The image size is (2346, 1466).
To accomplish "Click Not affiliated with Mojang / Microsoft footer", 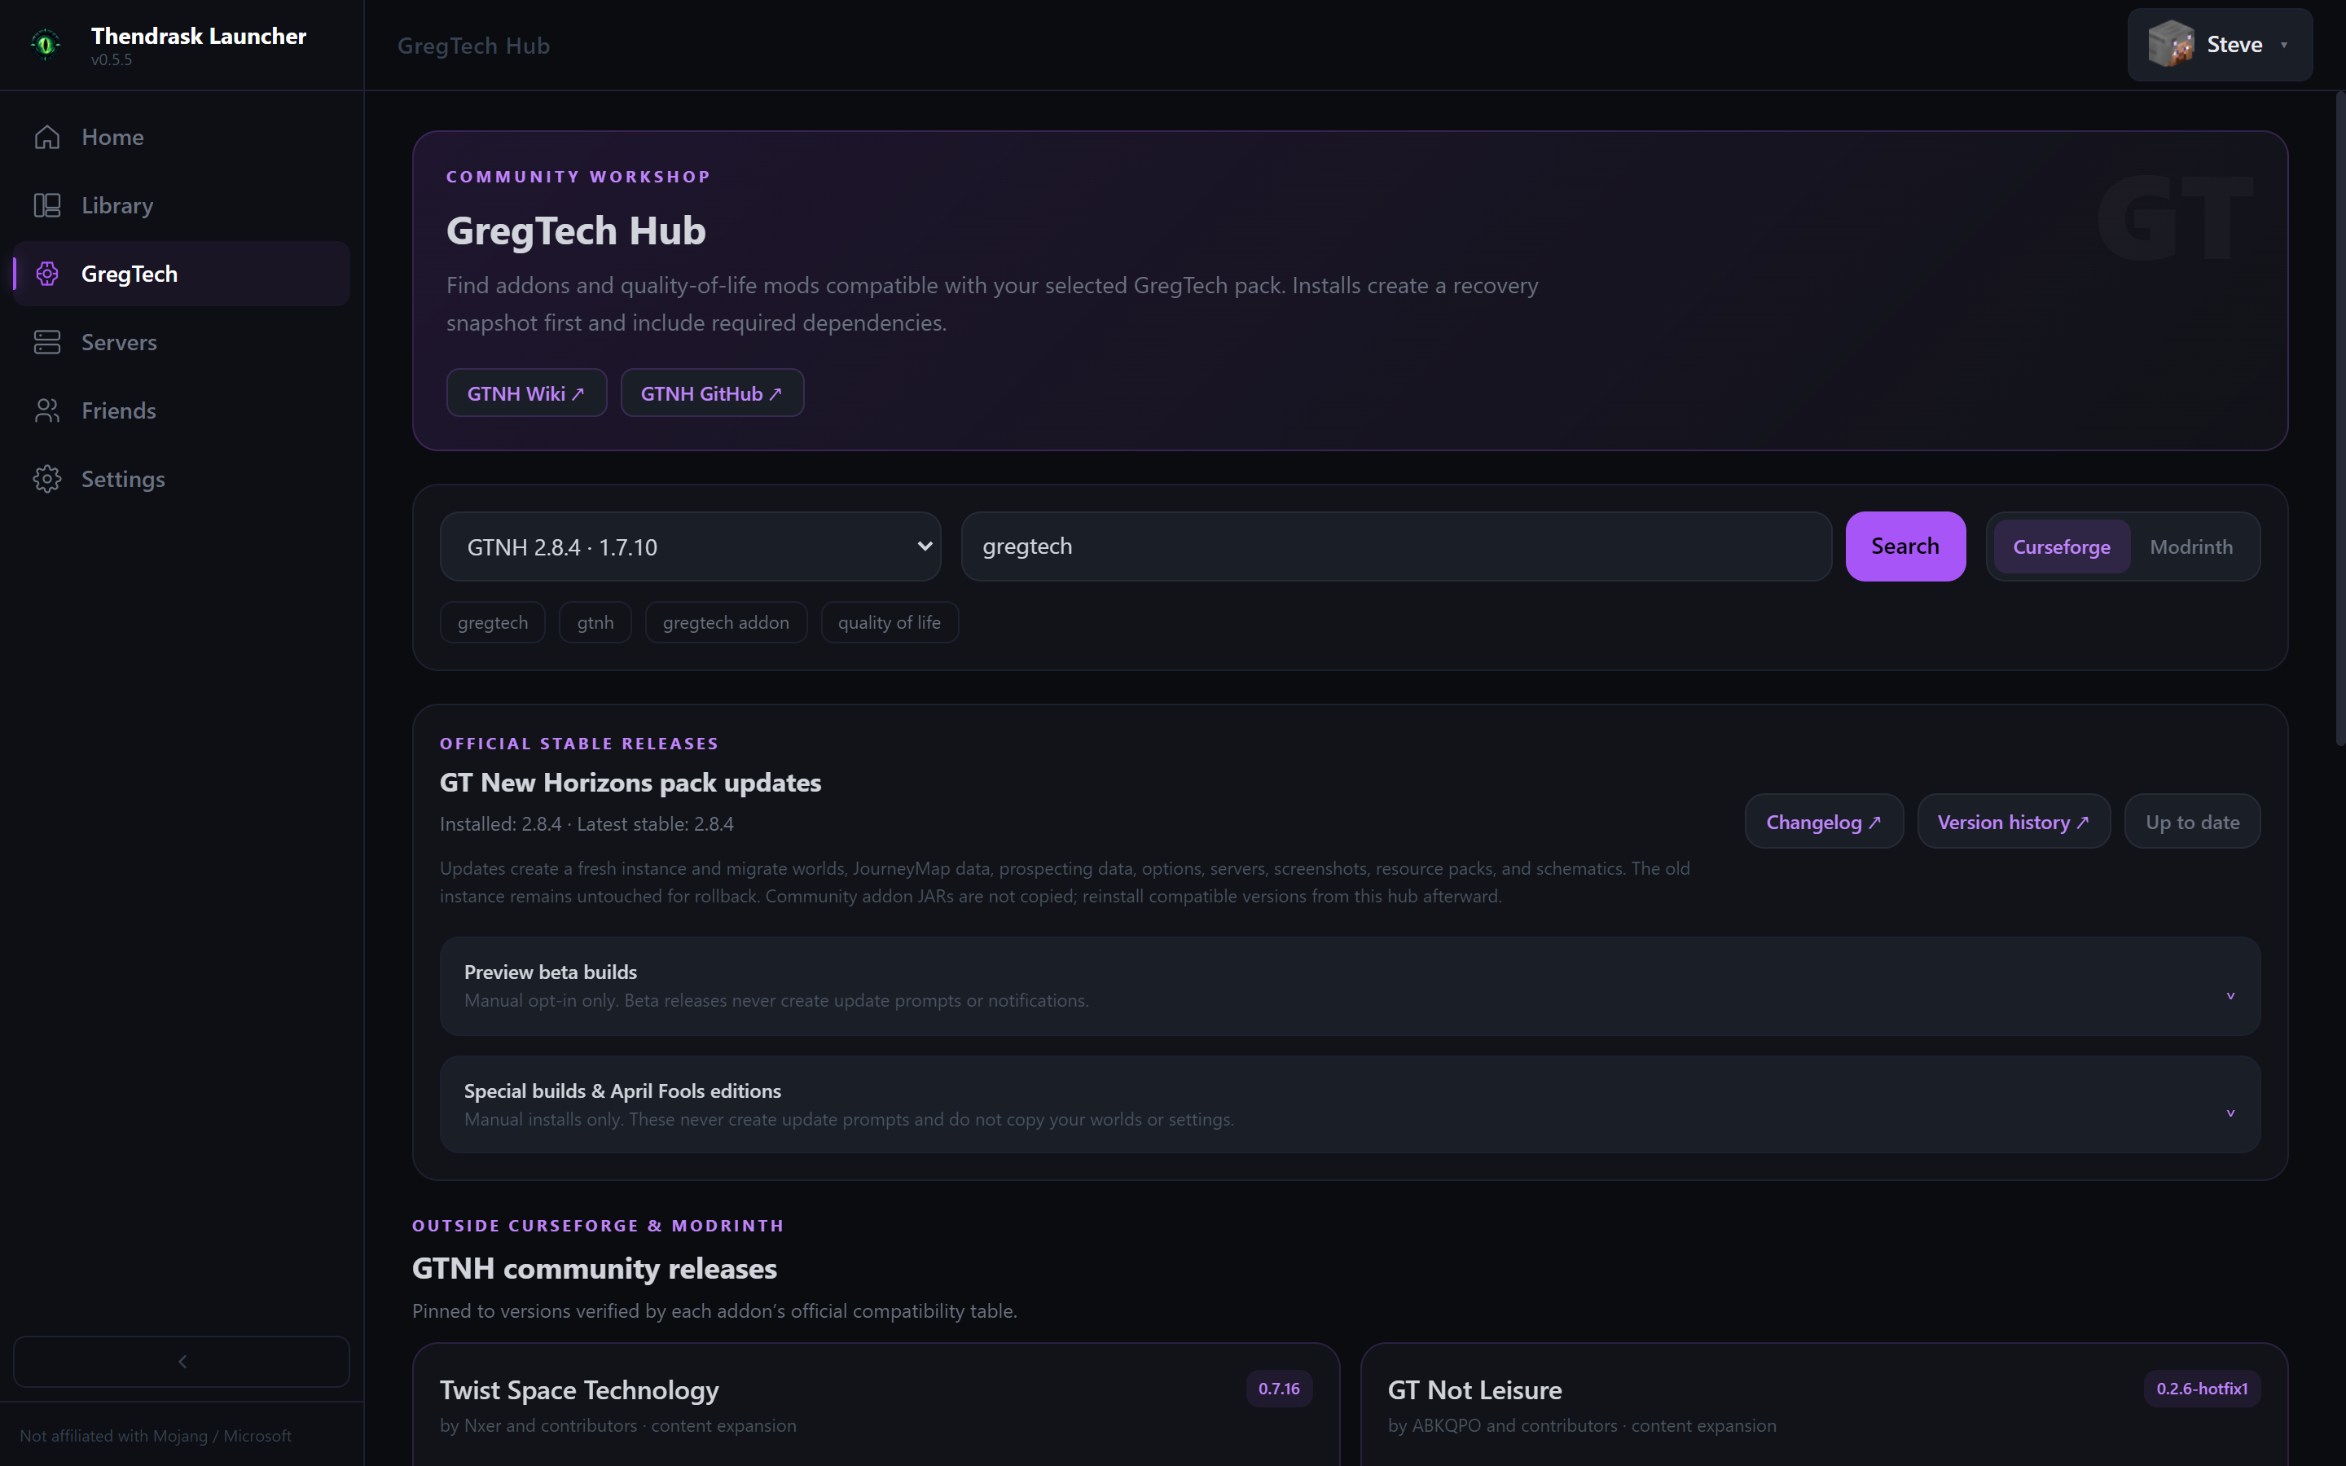I will [x=155, y=1436].
